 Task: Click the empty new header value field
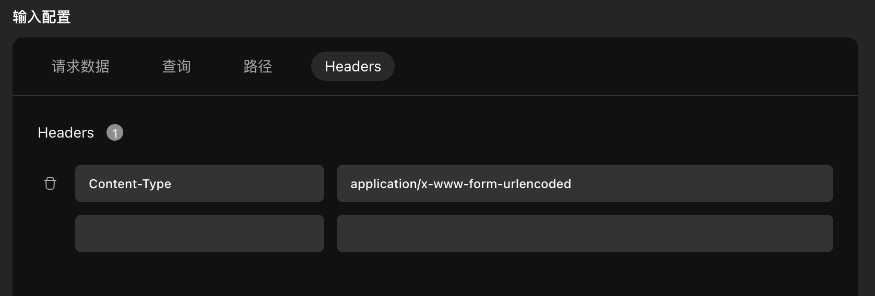tap(585, 233)
